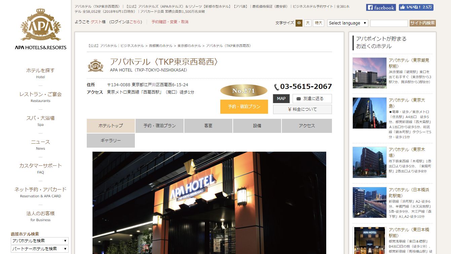
Task: Set text size to 中
Action: [x=299, y=23]
